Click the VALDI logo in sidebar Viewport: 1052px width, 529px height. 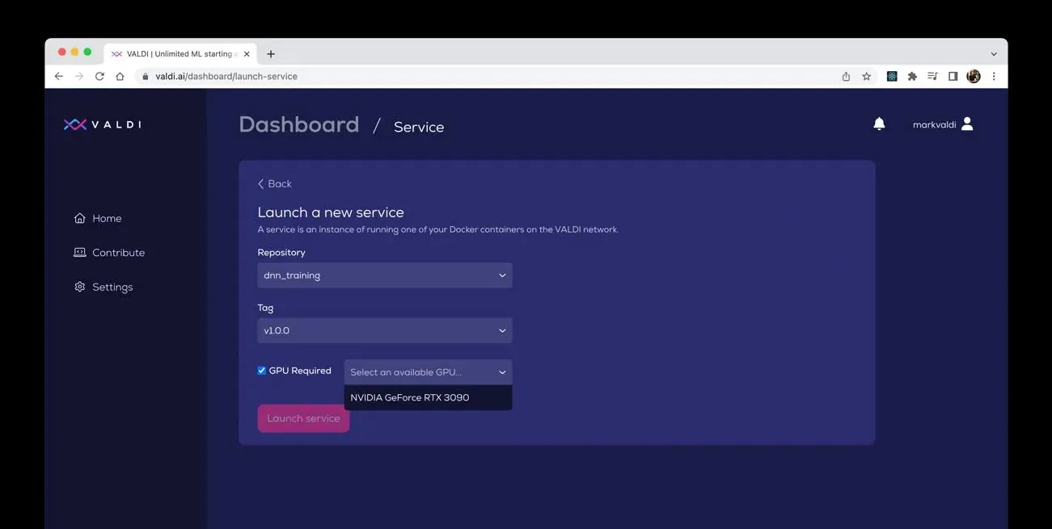point(102,124)
